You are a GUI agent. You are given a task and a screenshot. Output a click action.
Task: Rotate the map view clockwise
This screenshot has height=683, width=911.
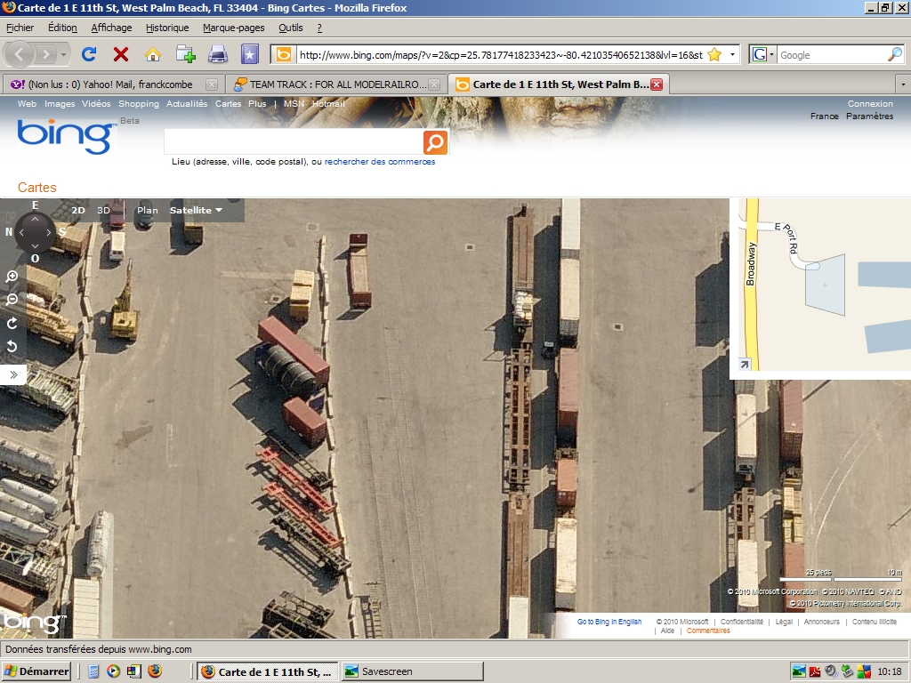tap(12, 323)
